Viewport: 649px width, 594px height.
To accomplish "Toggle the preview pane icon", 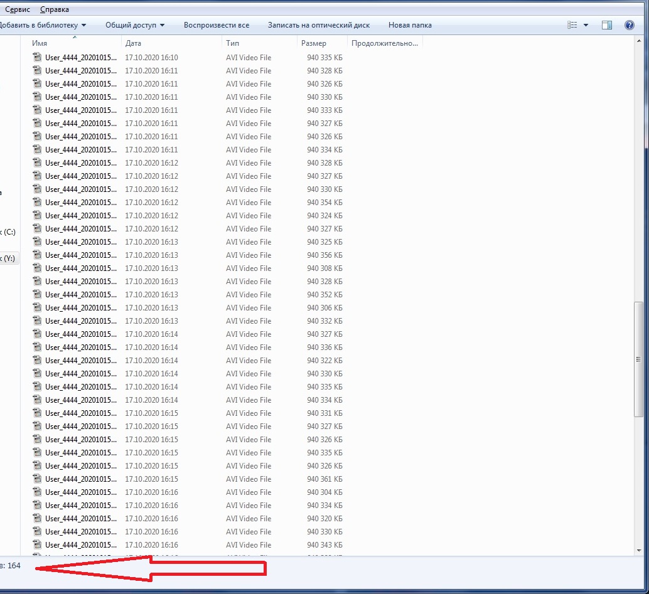I will (606, 25).
